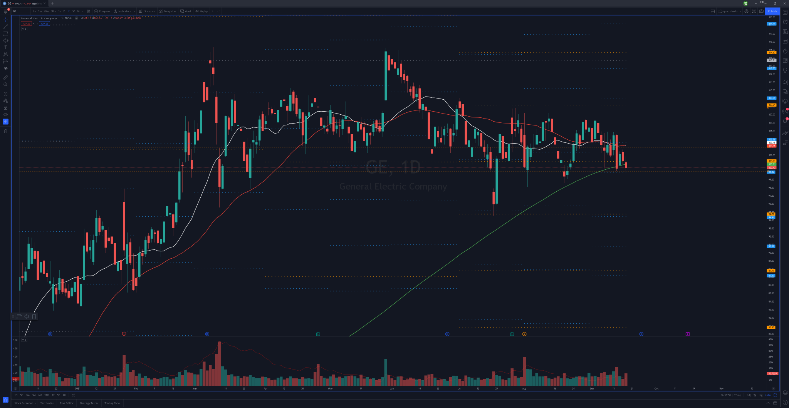Open the favorites star at toolbar bottom

click(x=5, y=400)
